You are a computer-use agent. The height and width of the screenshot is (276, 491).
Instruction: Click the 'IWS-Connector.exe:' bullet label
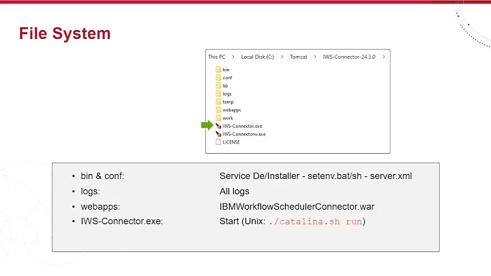click(x=122, y=221)
